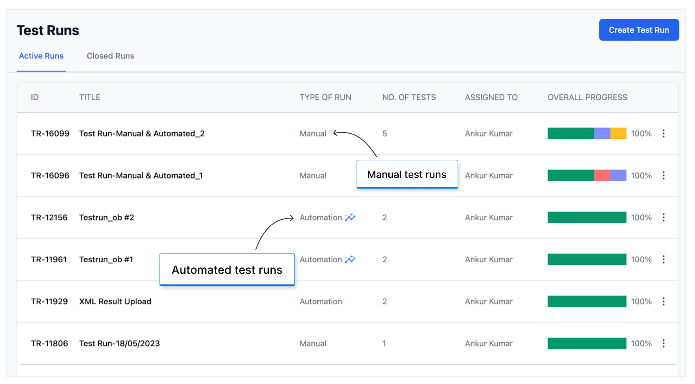Screen dimensions: 695x384
Task: Click the progress bar of TR-16099
Action: tap(586, 134)
